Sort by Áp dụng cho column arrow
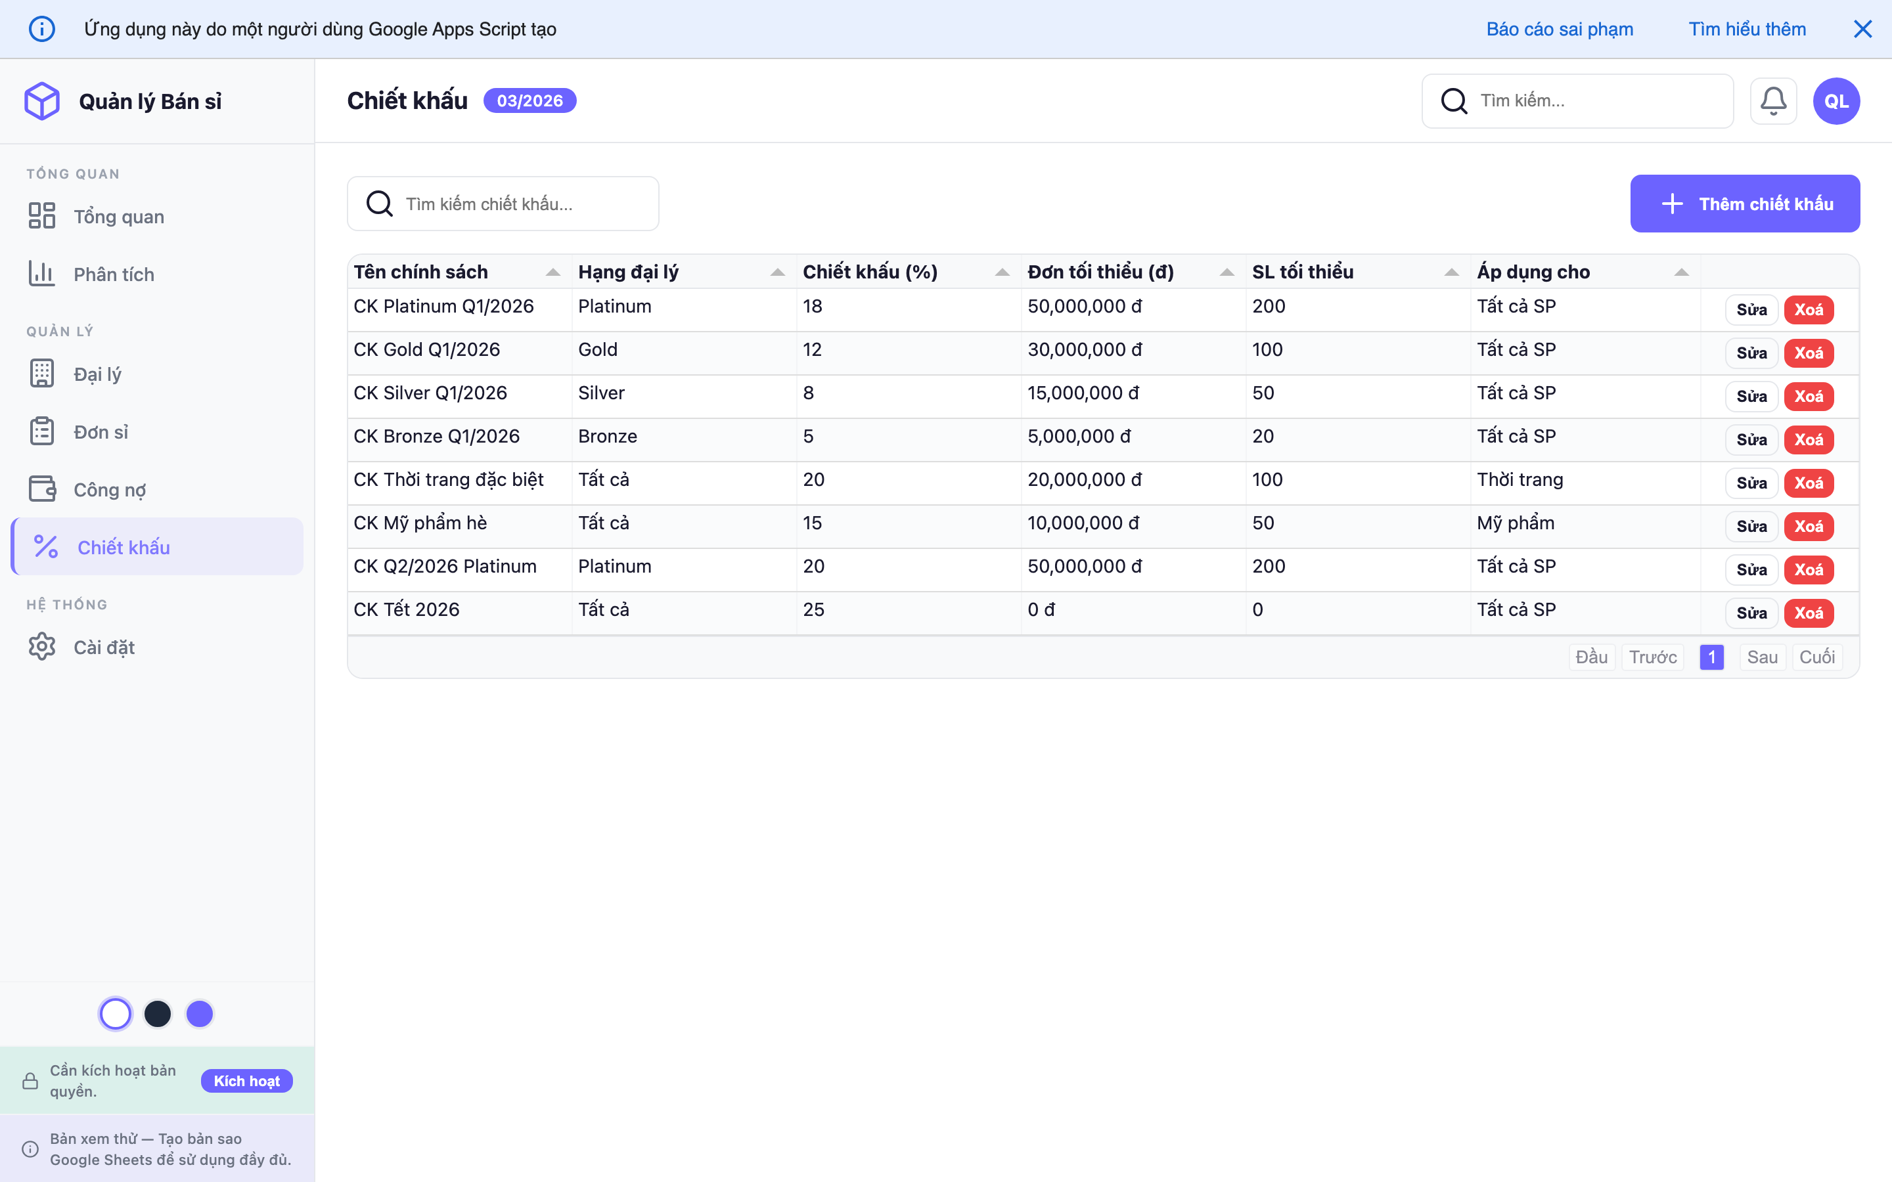The width and height of the screenshot is (1892, 1182). pos(1681,272)
